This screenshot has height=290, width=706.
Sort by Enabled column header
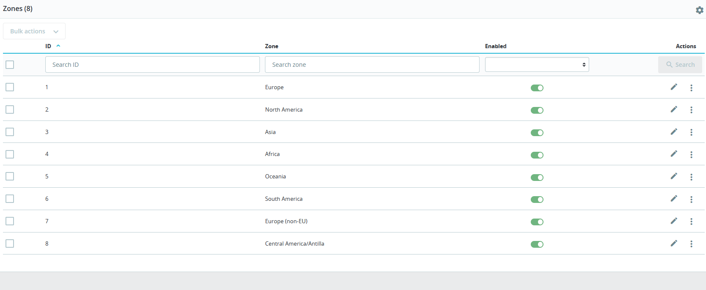496,46
